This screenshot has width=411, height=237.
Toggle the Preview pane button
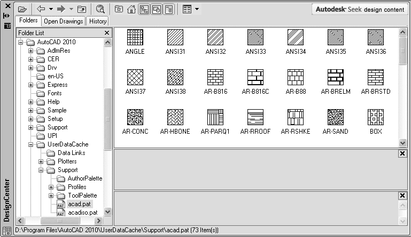click(x=157, y=10)
